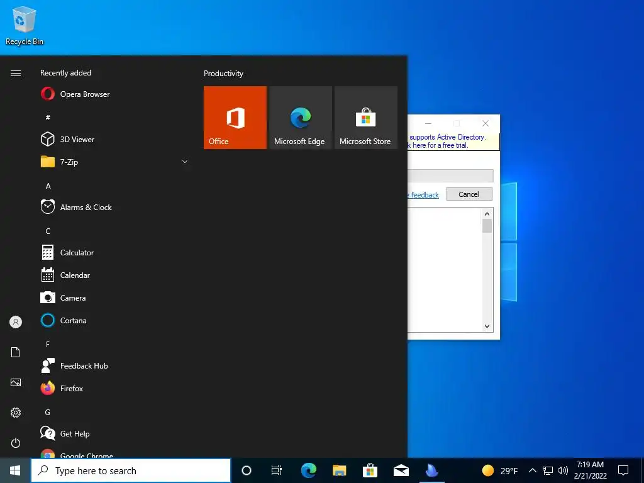Open Mail from taskbar
The width and height of the screenshot is (644, 483).
[x=401, y=470]
